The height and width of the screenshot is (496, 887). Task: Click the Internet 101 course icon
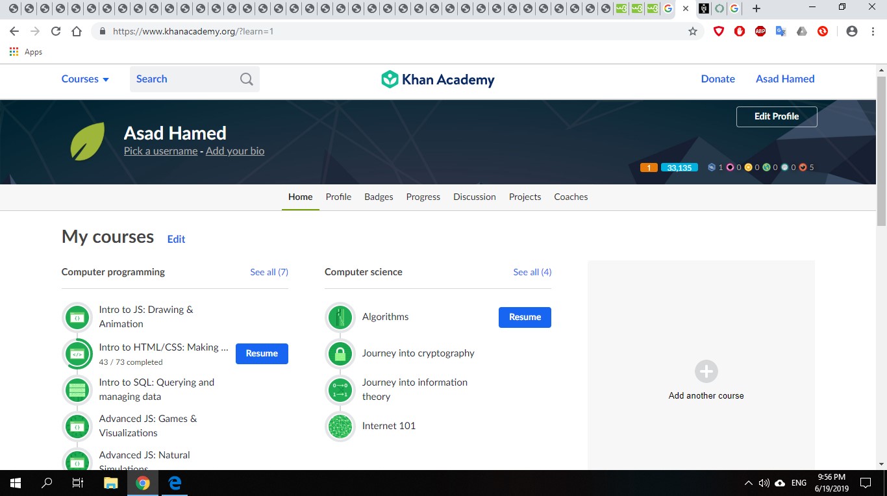[340, 427]
